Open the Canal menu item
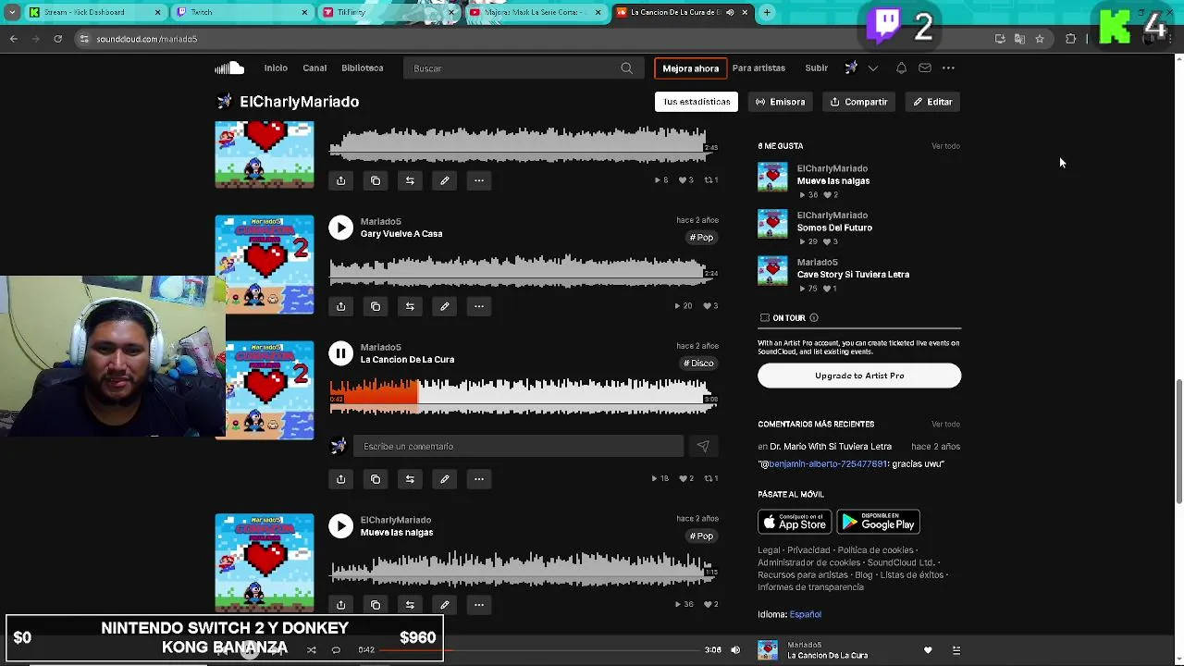Image resolution: width=1184 pixels, height=666 pixels. [x=314, y=68]
